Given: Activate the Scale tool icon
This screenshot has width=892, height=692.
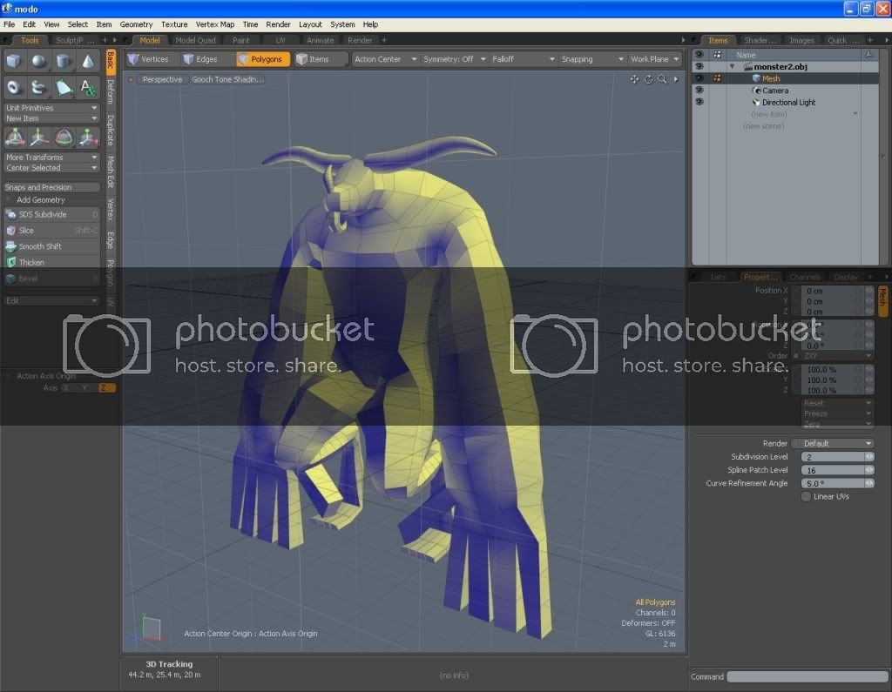Looking at the screenshot, I should pos(88,137).
